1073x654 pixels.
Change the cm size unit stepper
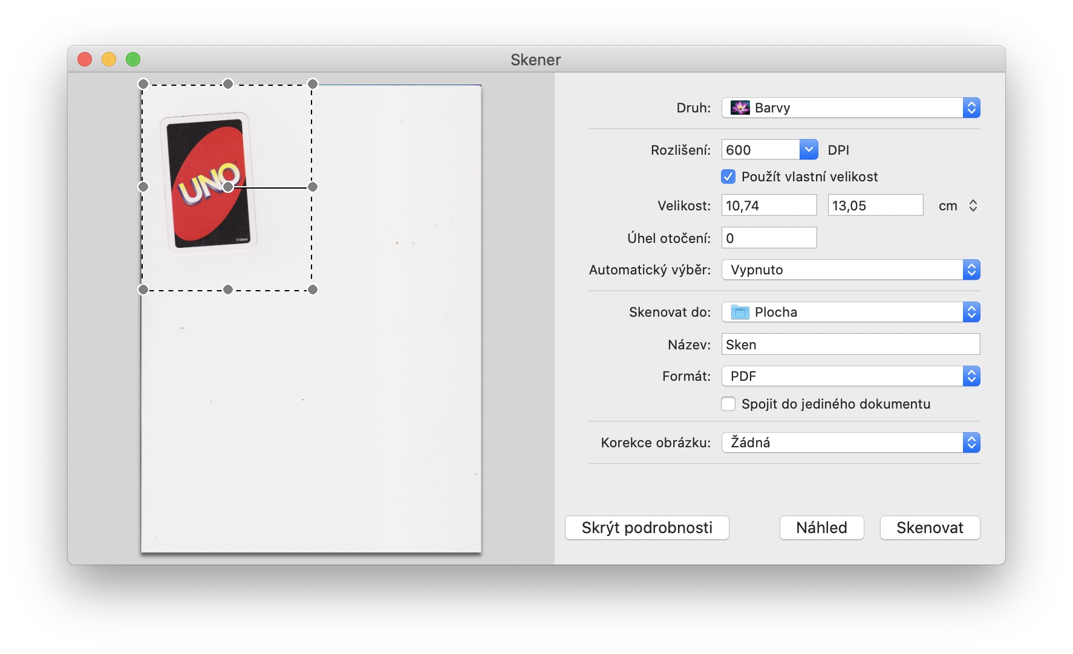[973, 206]
